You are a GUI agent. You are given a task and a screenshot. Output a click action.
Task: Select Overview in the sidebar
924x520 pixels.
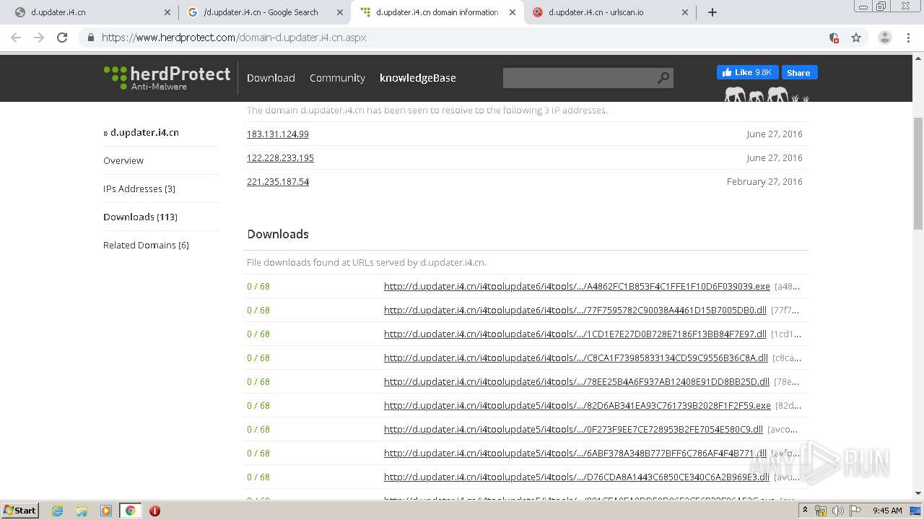[123, 160]
